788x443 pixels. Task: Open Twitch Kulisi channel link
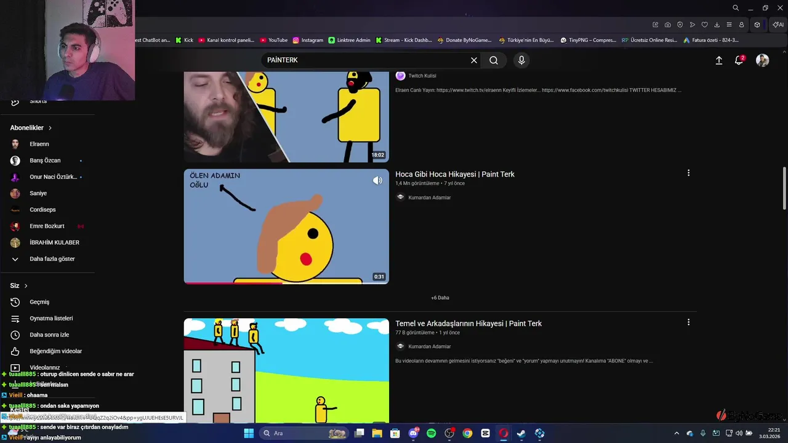(x=422, y=76)
